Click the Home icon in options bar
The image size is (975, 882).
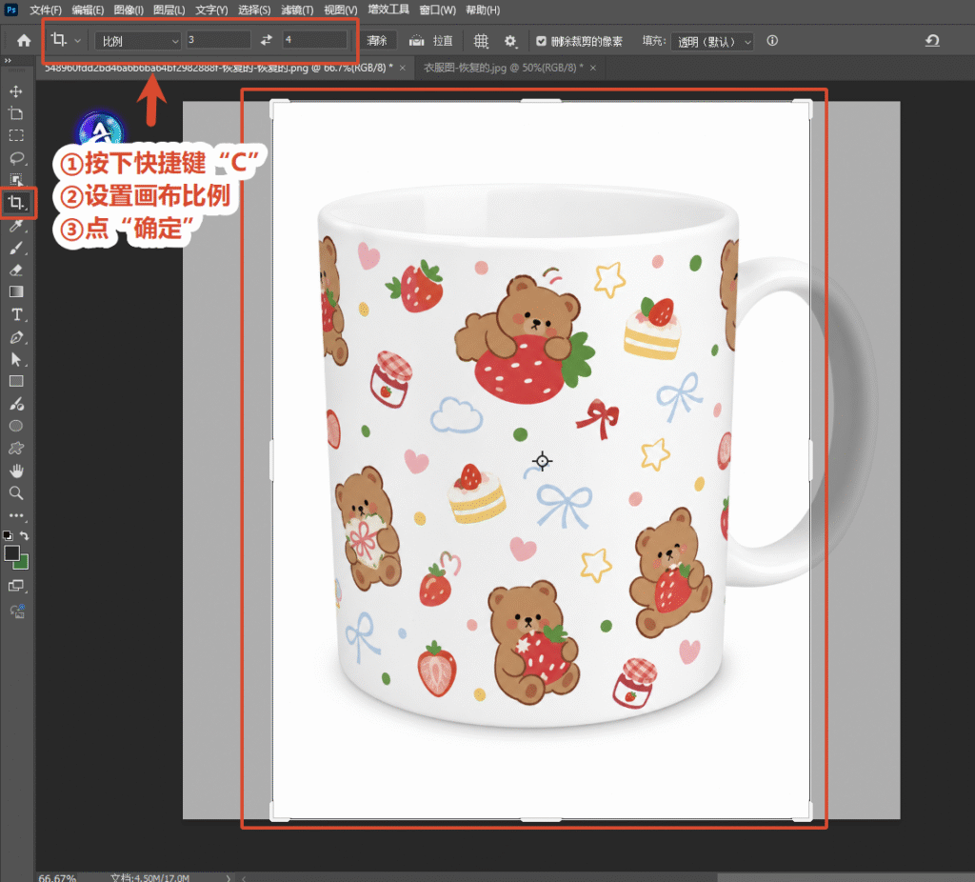24,41
